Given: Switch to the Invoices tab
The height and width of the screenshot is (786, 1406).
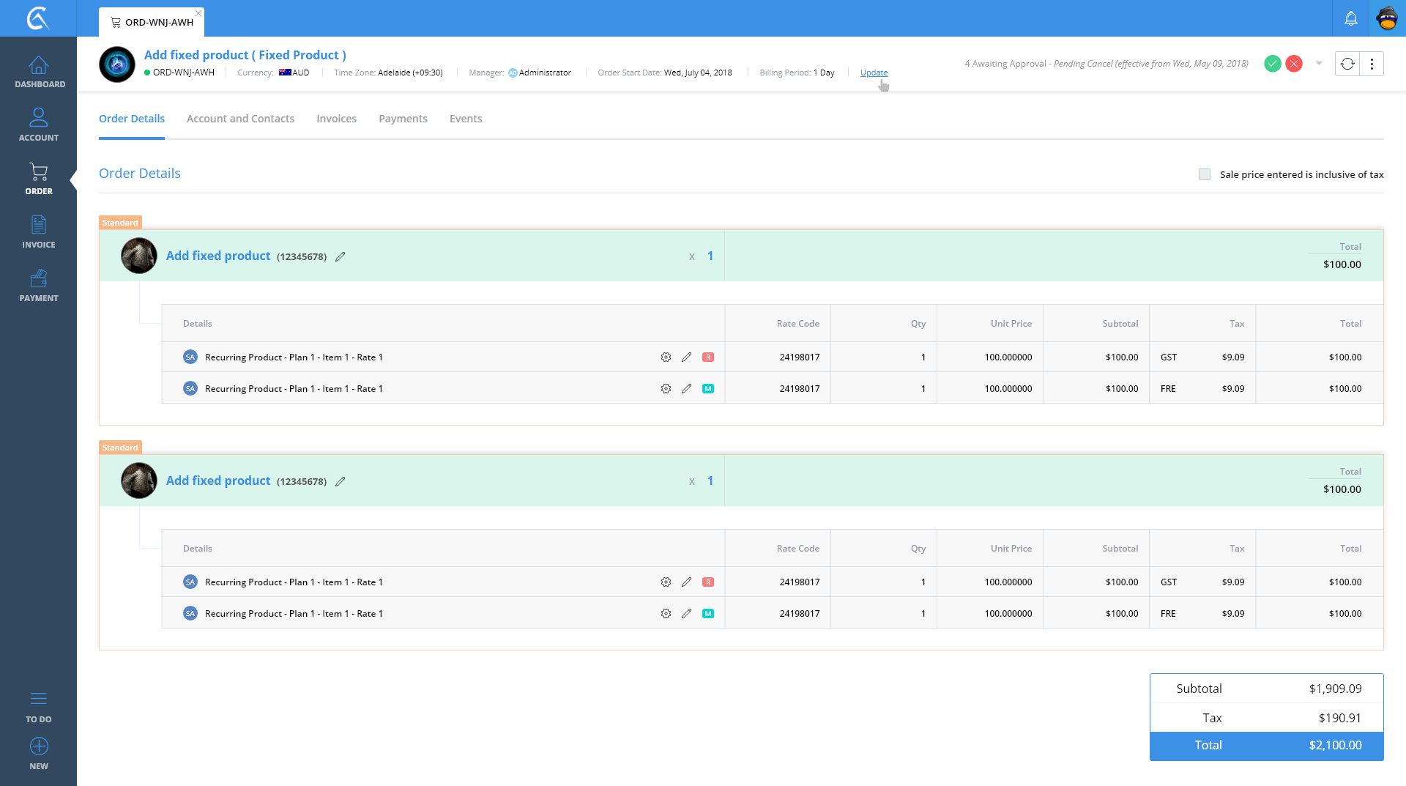Looking at the screenshot, I should [x=336, y=119].
